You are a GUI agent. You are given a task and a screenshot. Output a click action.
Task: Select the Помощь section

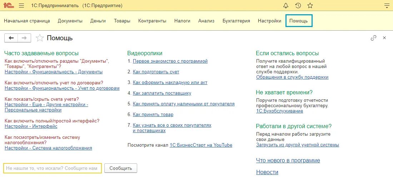(299, 21)
